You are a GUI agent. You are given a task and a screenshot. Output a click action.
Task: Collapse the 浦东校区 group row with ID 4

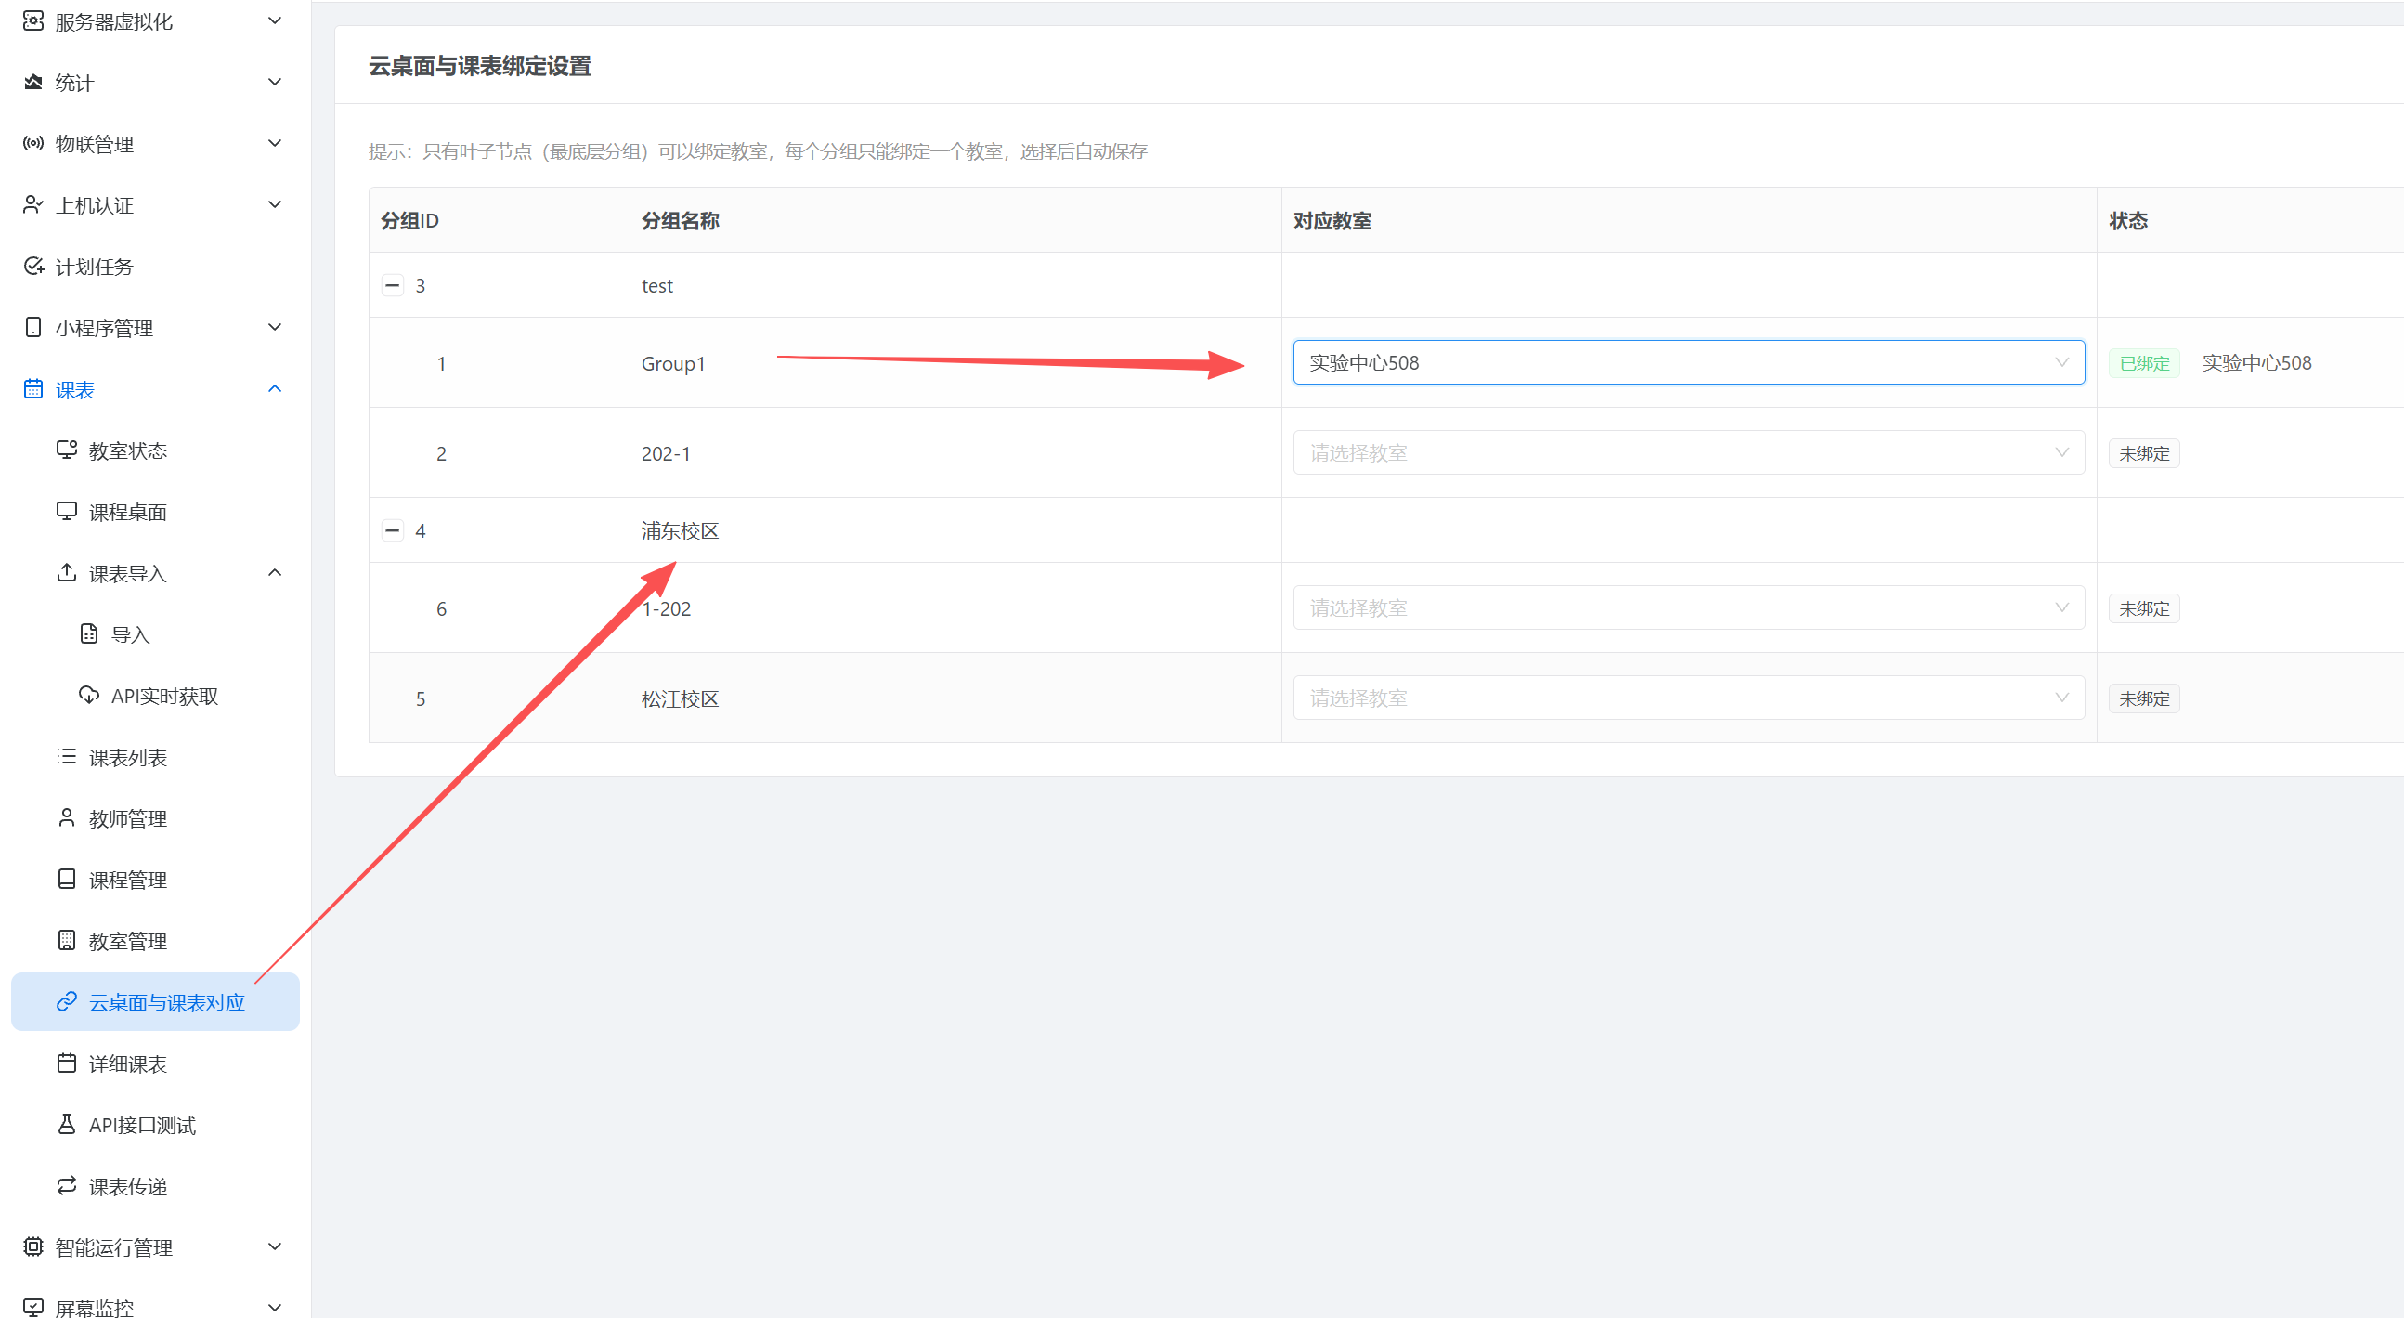tap(393, 531)
